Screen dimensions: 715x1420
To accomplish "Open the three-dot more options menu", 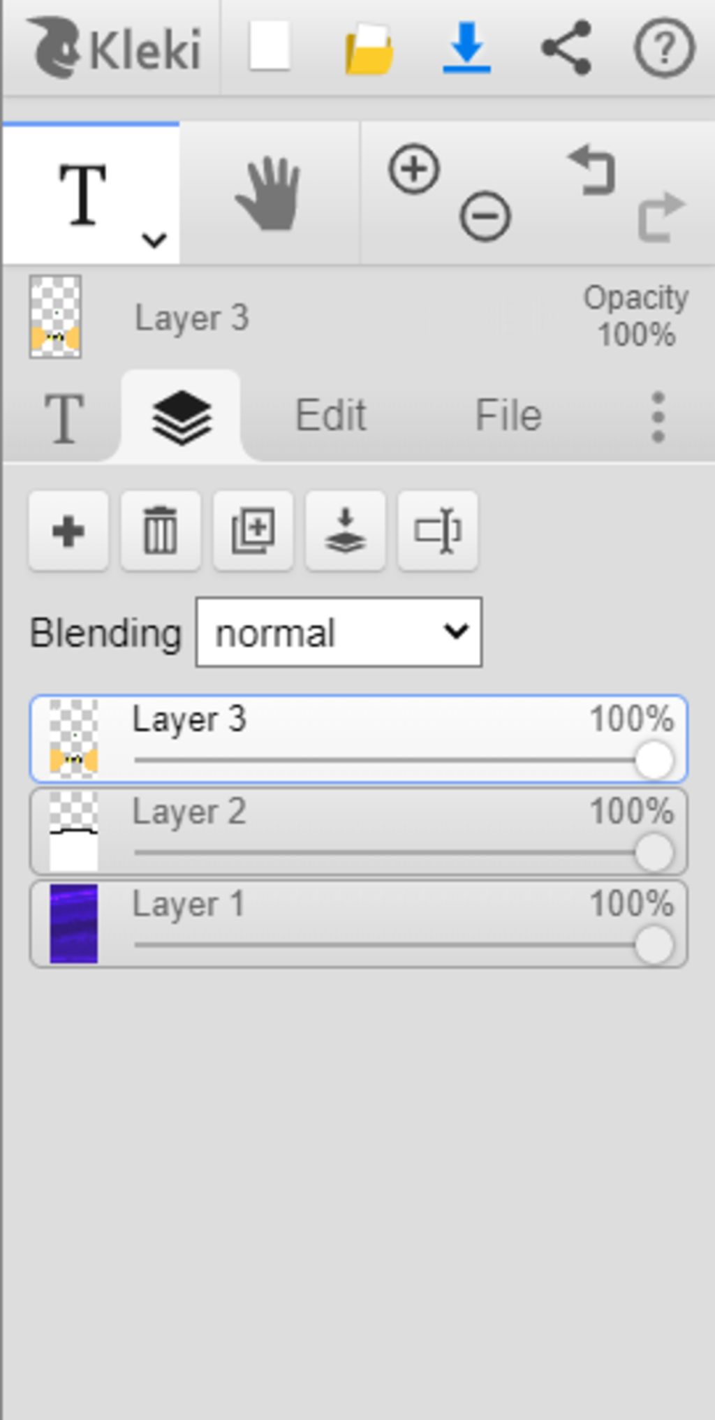I will 658,417.
